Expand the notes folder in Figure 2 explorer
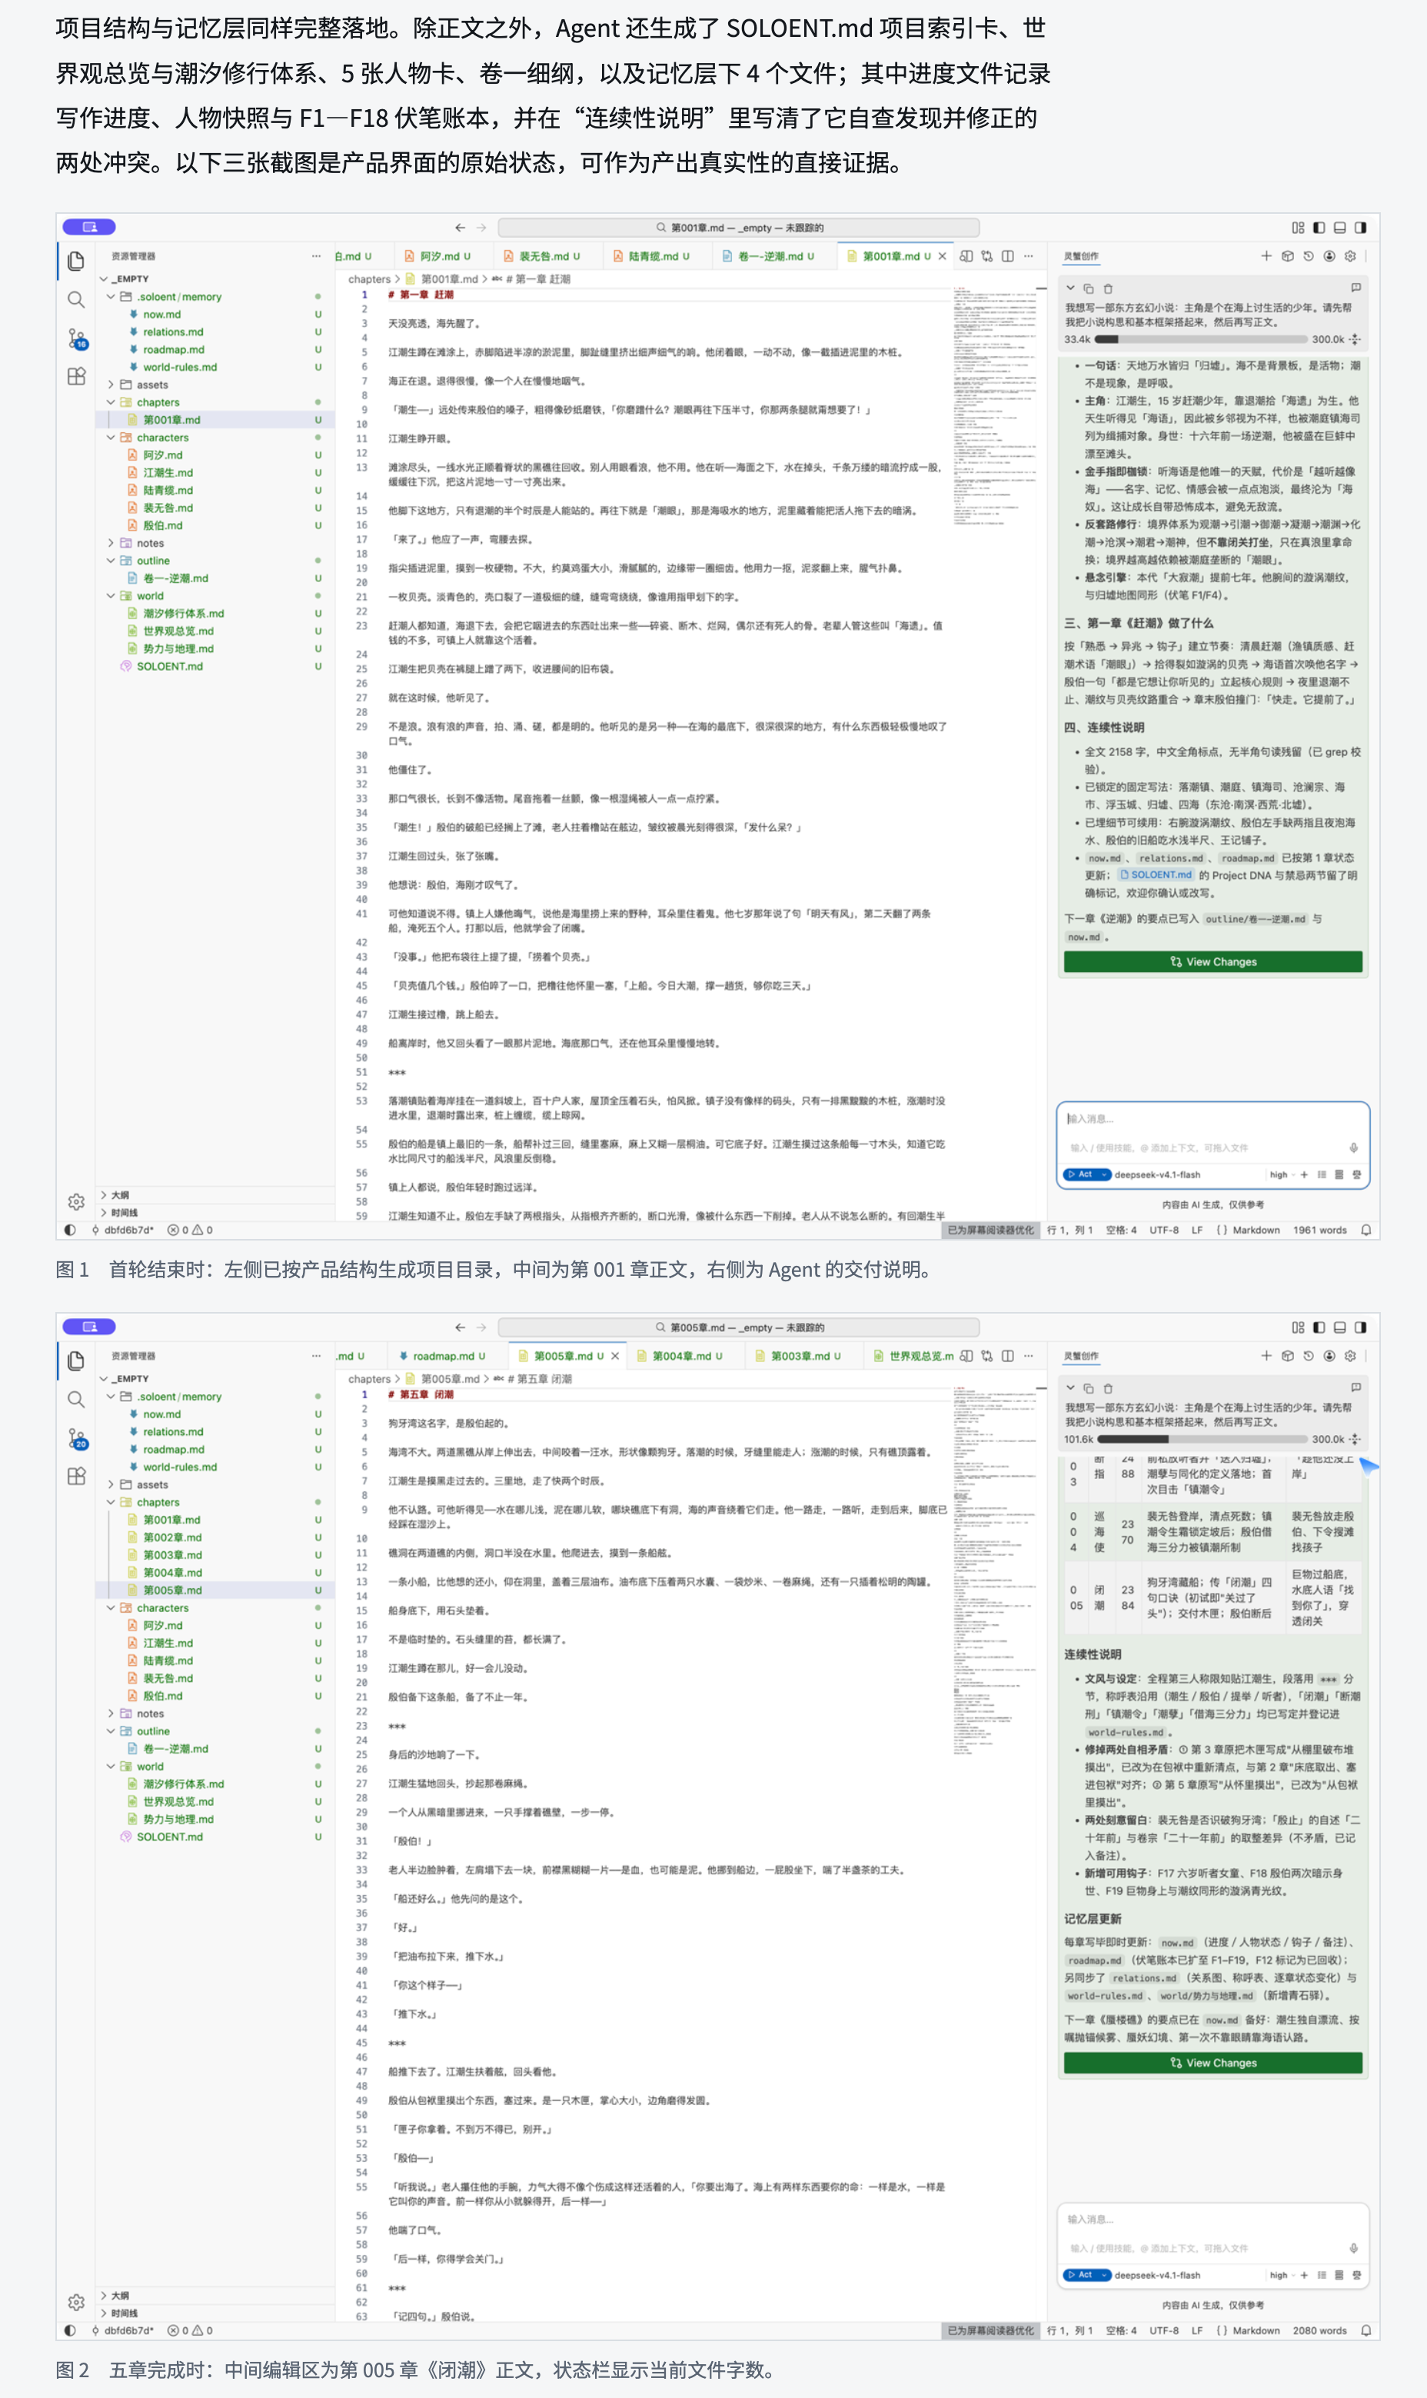Image resolution: width=1427 pixels, height=2398 pixels. click(x=215, y=1714)
